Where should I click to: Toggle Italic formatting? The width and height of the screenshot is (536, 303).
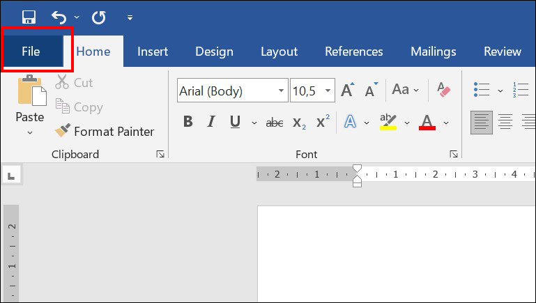tap(211, 123)
